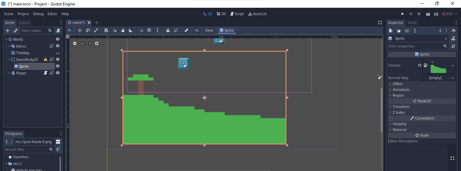
Task: Open snapping options three-dot menu
Action: (157, 30)
